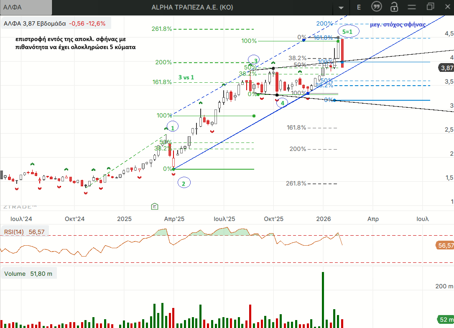
Task: Click the green 52 m volume tag
Action: tap(445, 320)
